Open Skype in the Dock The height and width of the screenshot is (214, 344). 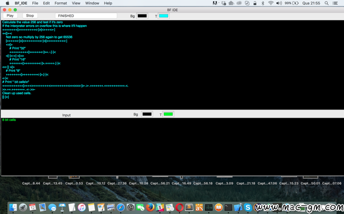pos(248,207)
